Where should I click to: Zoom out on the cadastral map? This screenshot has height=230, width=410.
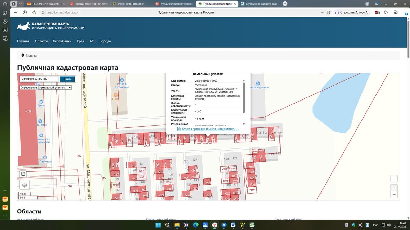pos(394,195)
